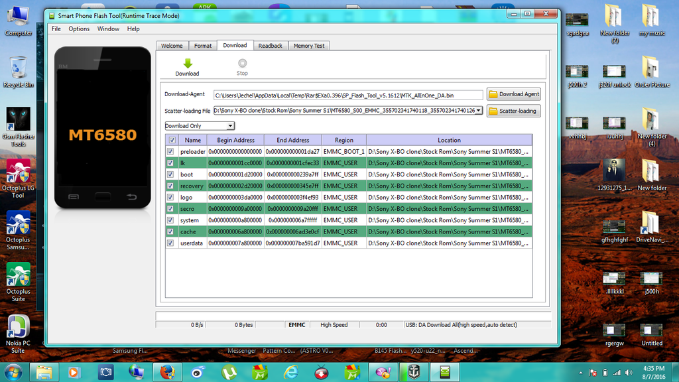The image size is (679, 382).
Task: Click the green Download arrow icon
Action: pos(187,64)
